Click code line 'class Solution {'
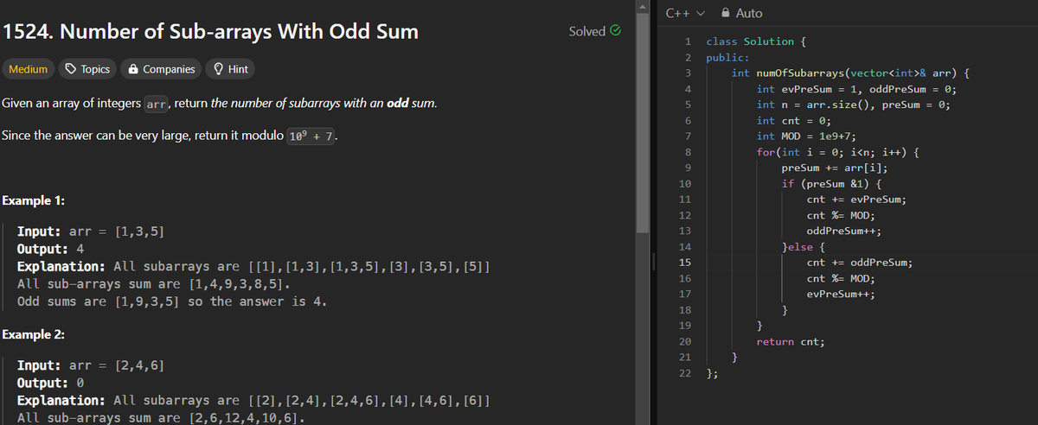1038x425 pixels. coord(757,41)
